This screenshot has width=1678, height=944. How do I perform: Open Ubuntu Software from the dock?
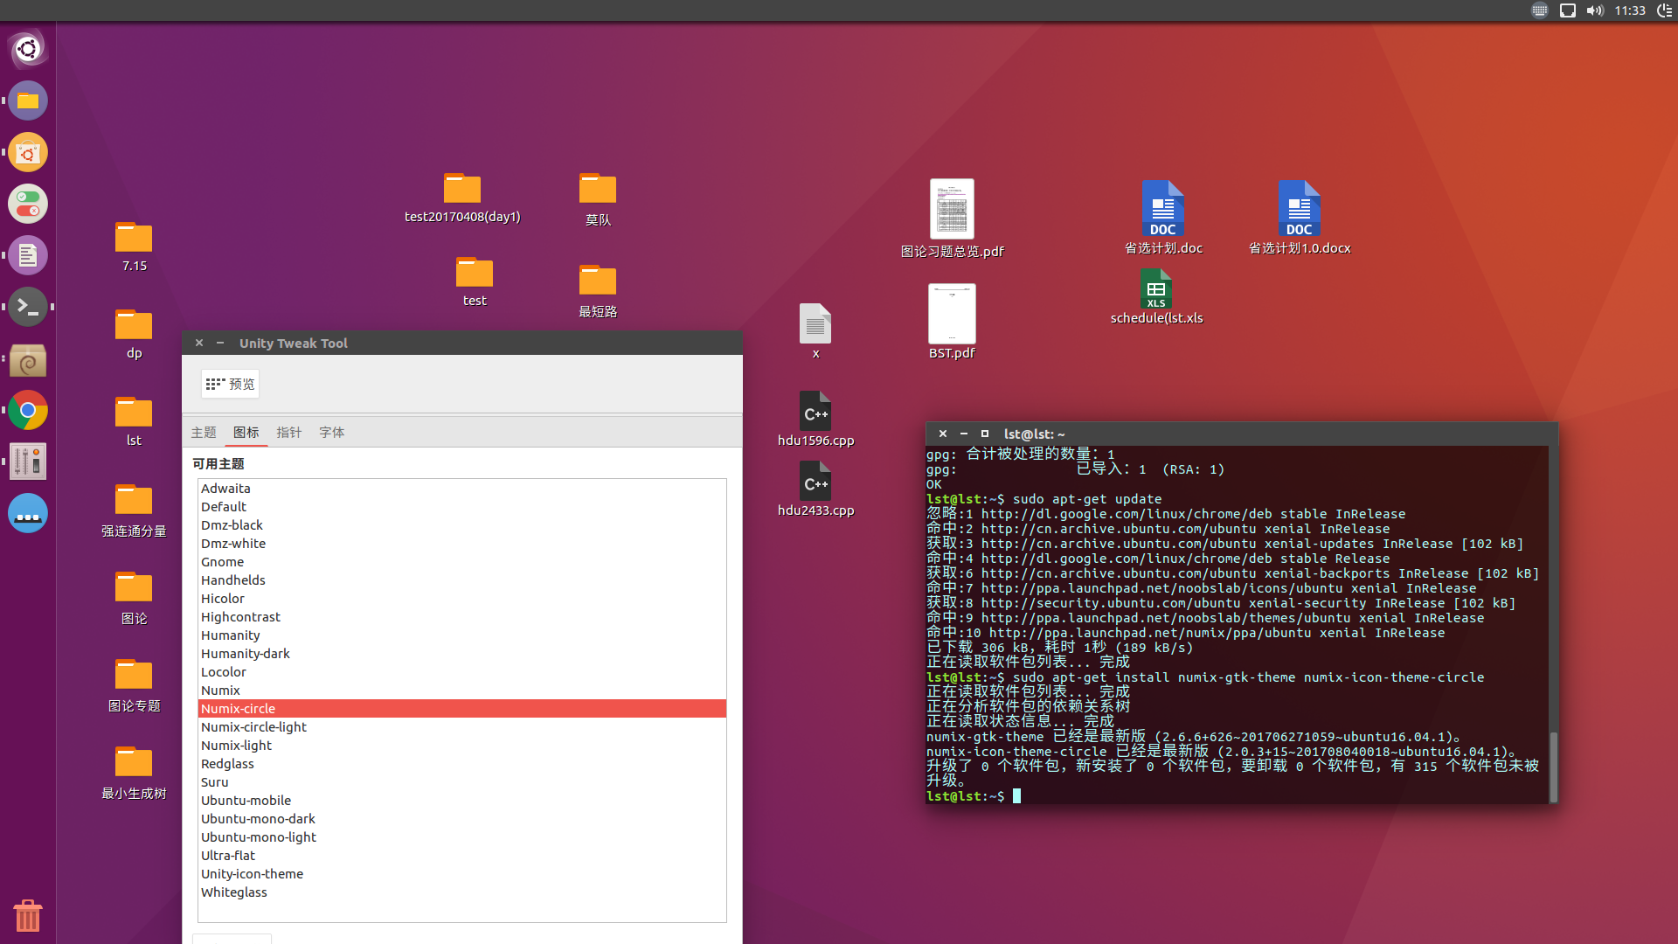pyautogui.click(x=27, y=151)
